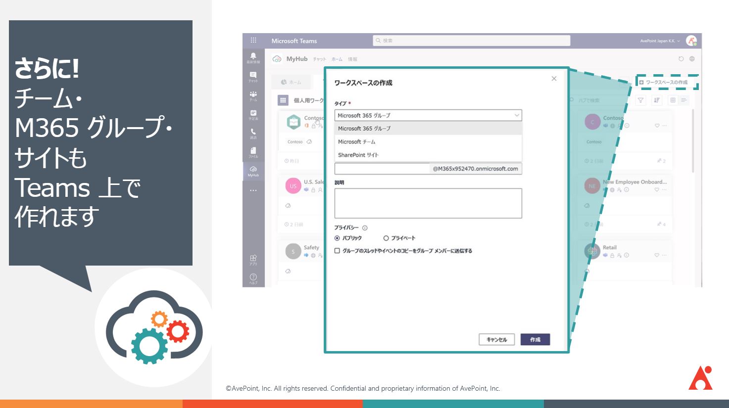This screenshot has width=729, height=408.
Task: Open the Chat icon in Teams sidebar
Action: coord(253,77)
